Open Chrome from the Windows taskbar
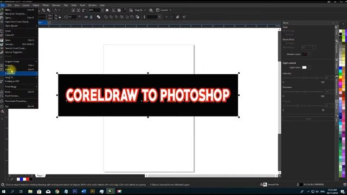 point(57,191)
